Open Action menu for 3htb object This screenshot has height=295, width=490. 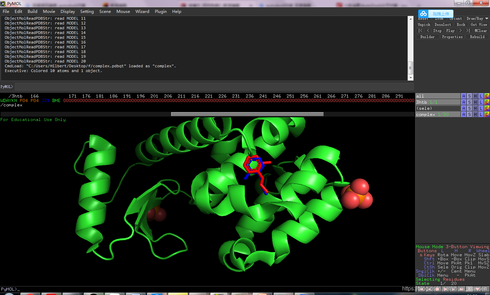[x=463, y=102]
